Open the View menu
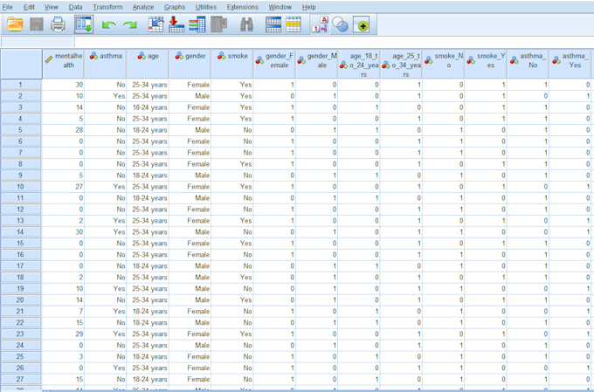Image resolution: width=594 pixels, height=392 pixels. tap(52, 7)
